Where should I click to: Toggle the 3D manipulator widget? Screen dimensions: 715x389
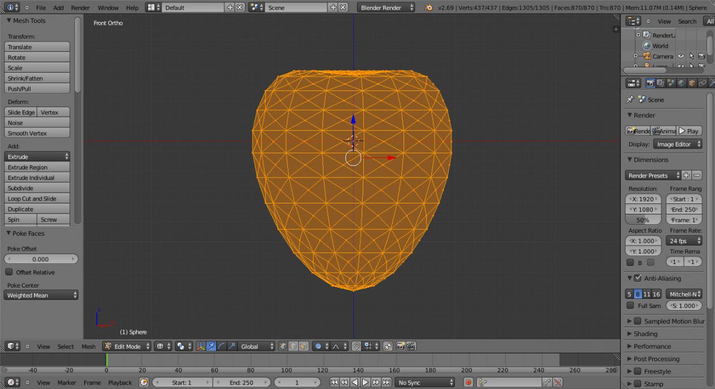pos(201,346)
